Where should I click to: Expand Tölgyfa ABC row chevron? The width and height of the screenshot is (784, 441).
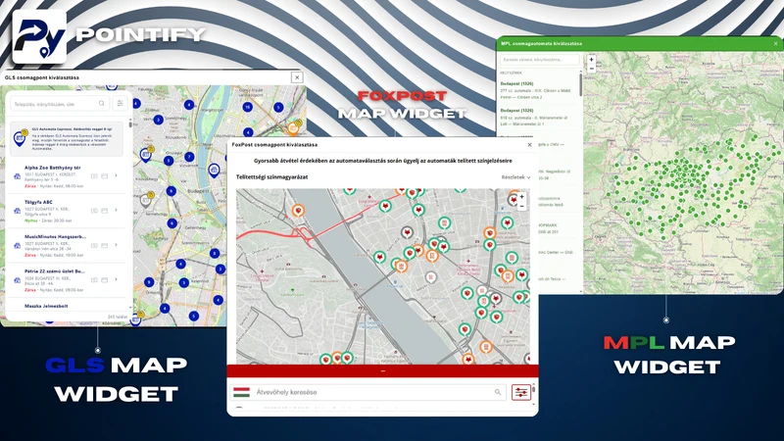click(x=116, y=210)
